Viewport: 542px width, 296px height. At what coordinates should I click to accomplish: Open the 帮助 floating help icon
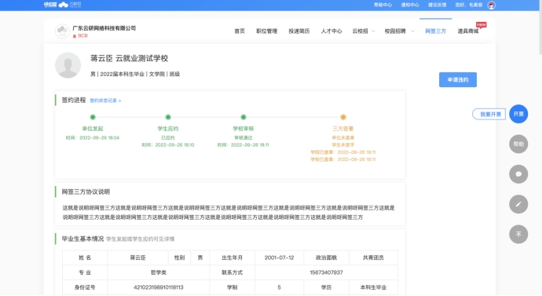click(518, 144)
